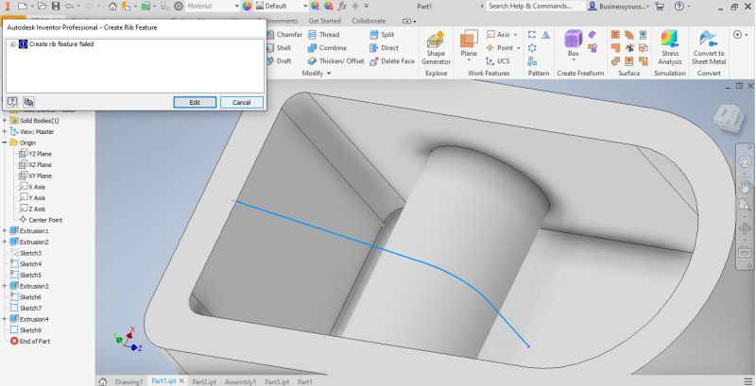Expand the Solid Bodies(1) node
This screenshot has width=756, height=386.
point(5,121)
